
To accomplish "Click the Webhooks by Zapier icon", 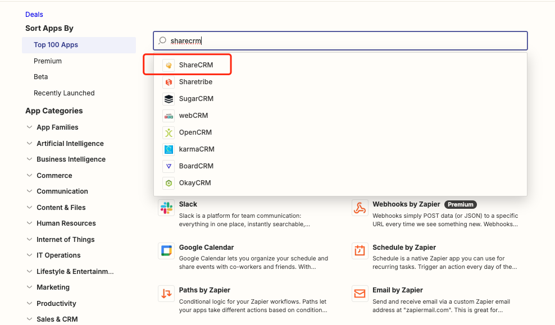I will 360,208.
